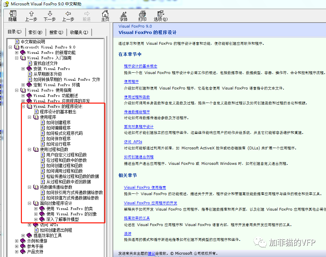Open the 程序设计的基本概念 link
Viewport: 326px width, 257px height.
(140, 66)
